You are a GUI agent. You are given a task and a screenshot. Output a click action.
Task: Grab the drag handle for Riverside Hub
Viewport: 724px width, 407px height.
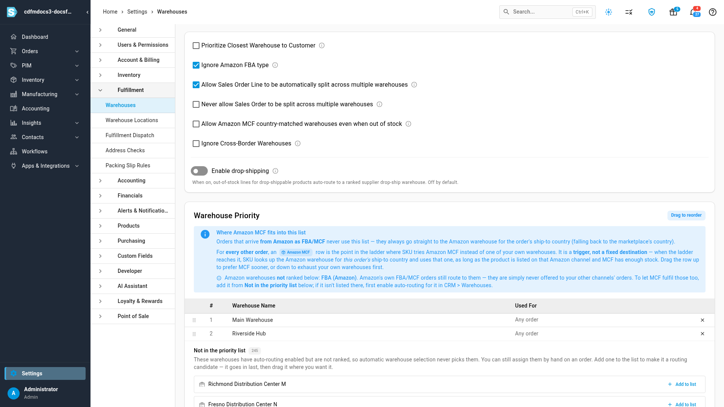click(194, 334)
